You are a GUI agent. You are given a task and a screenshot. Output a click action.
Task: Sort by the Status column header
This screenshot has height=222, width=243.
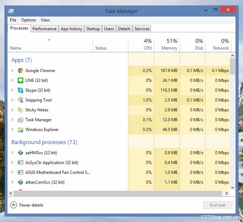(x=111, y=44)
